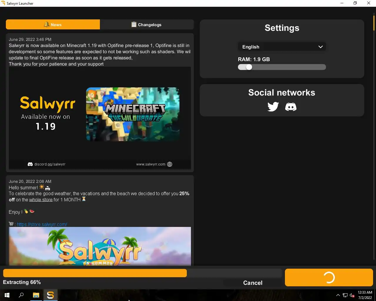Switch to the News tab

(53, 24)
